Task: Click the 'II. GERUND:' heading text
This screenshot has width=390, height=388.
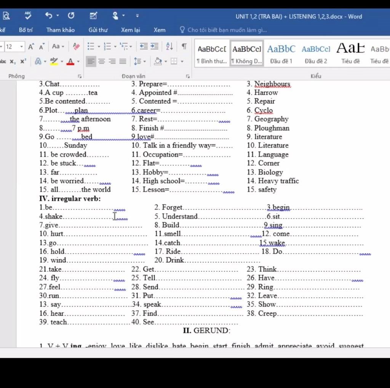Action: 207,331
